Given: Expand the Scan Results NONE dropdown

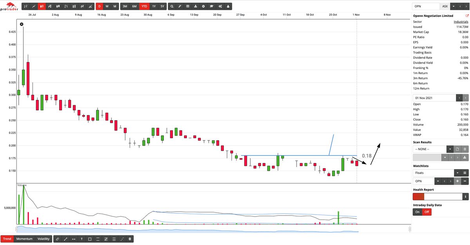Looking at the screenshot, I should (x=450, y=149).
